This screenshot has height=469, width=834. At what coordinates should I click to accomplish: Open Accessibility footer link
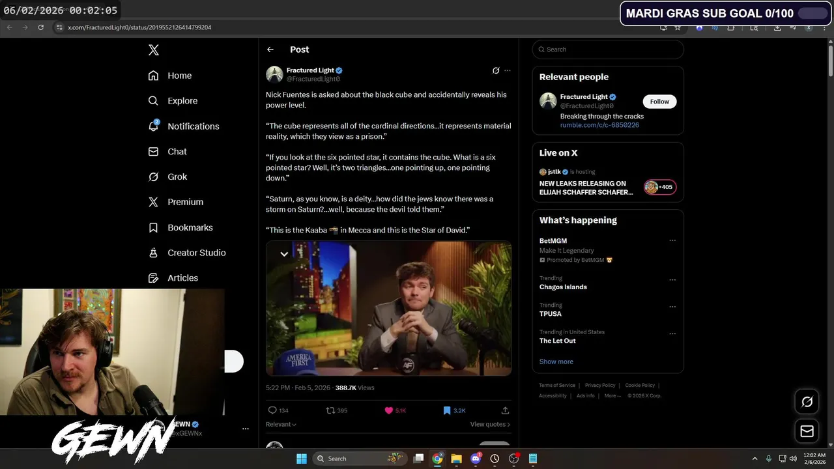coord(553,395)
